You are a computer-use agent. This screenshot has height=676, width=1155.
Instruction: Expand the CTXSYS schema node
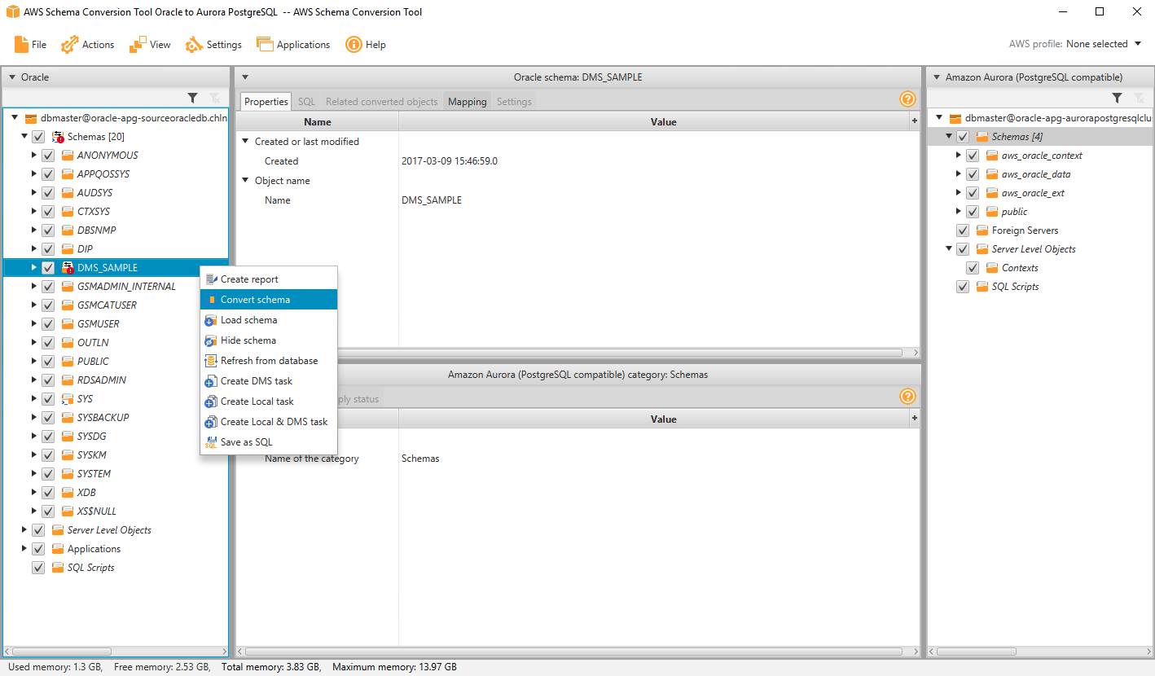pos(34,212)
